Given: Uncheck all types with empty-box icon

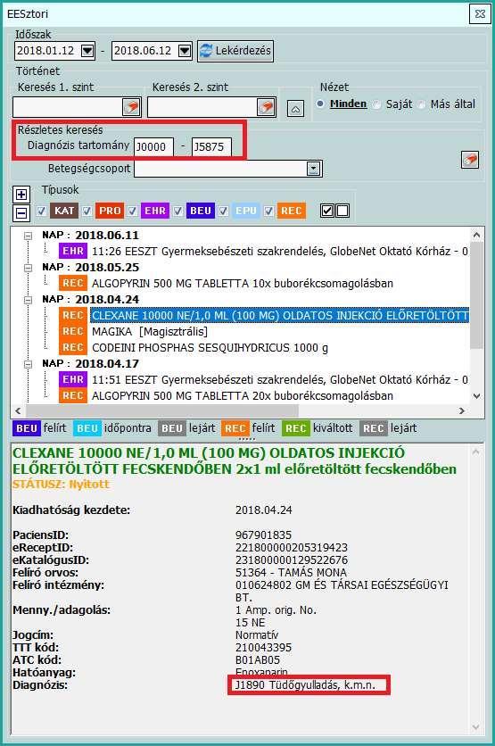Looking at the screenshot, I should pos(342,211).
